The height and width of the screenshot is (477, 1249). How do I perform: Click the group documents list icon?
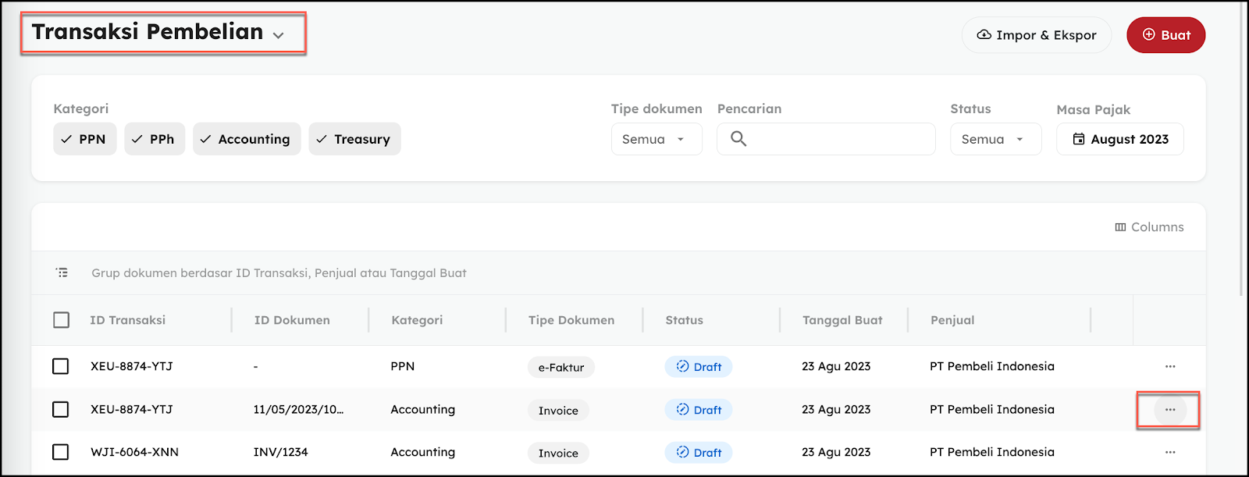(x=62, y=272)
